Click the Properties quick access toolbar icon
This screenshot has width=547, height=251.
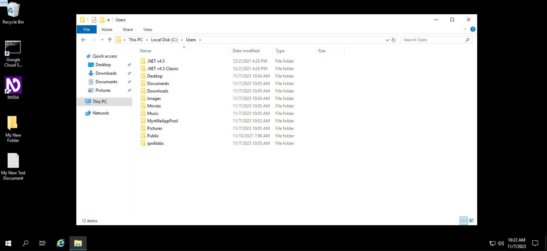click(94, 20)
